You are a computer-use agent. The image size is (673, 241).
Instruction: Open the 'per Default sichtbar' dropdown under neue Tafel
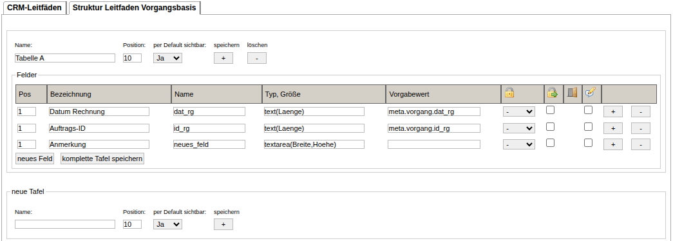point(167,224)
